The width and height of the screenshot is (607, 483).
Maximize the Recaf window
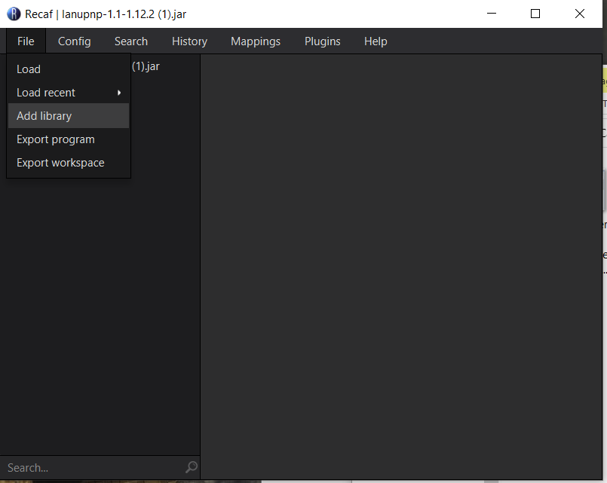535,14
